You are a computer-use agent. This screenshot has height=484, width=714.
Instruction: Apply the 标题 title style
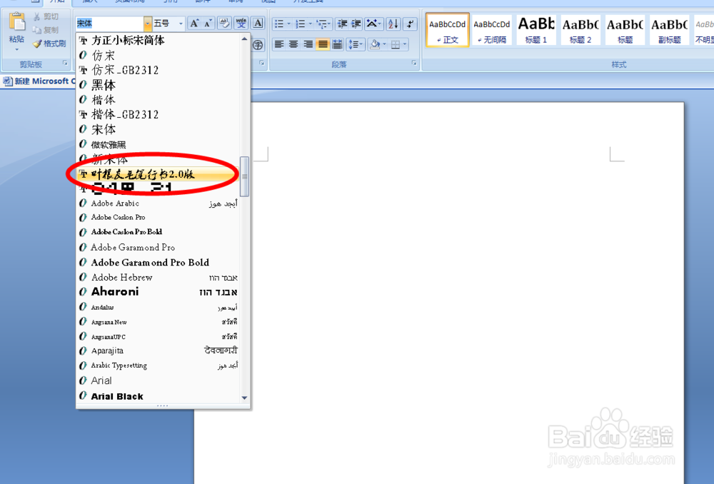625,29
